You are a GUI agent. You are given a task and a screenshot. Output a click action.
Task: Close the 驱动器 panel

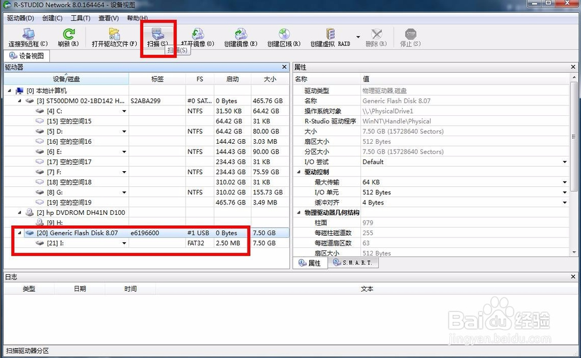coord(284,67)
